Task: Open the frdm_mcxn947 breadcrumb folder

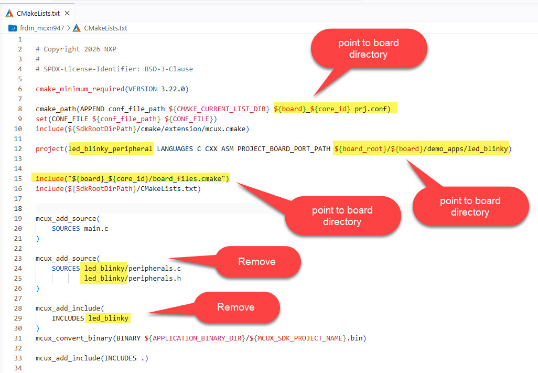Action: click(x=41, y=28)
